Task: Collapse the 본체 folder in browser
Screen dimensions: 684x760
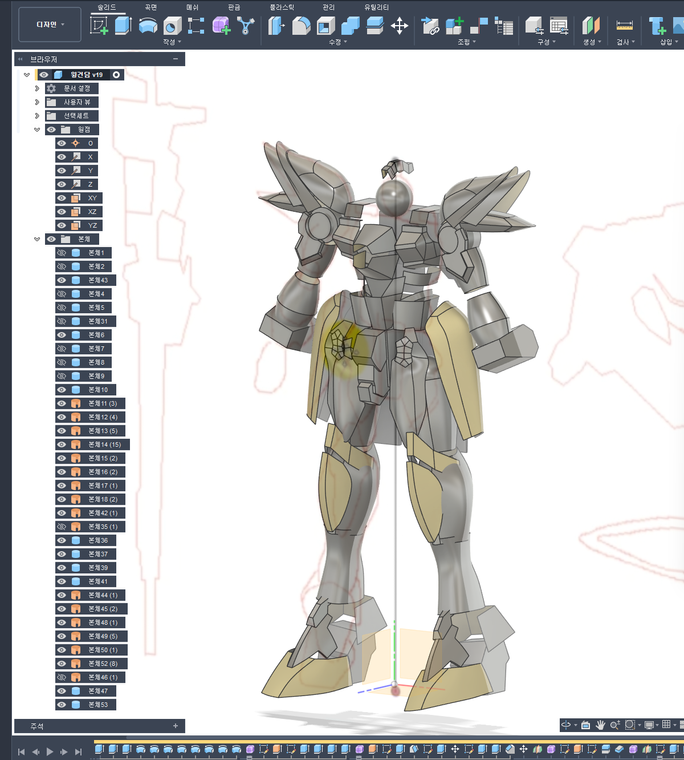Action: click(37, 239)
